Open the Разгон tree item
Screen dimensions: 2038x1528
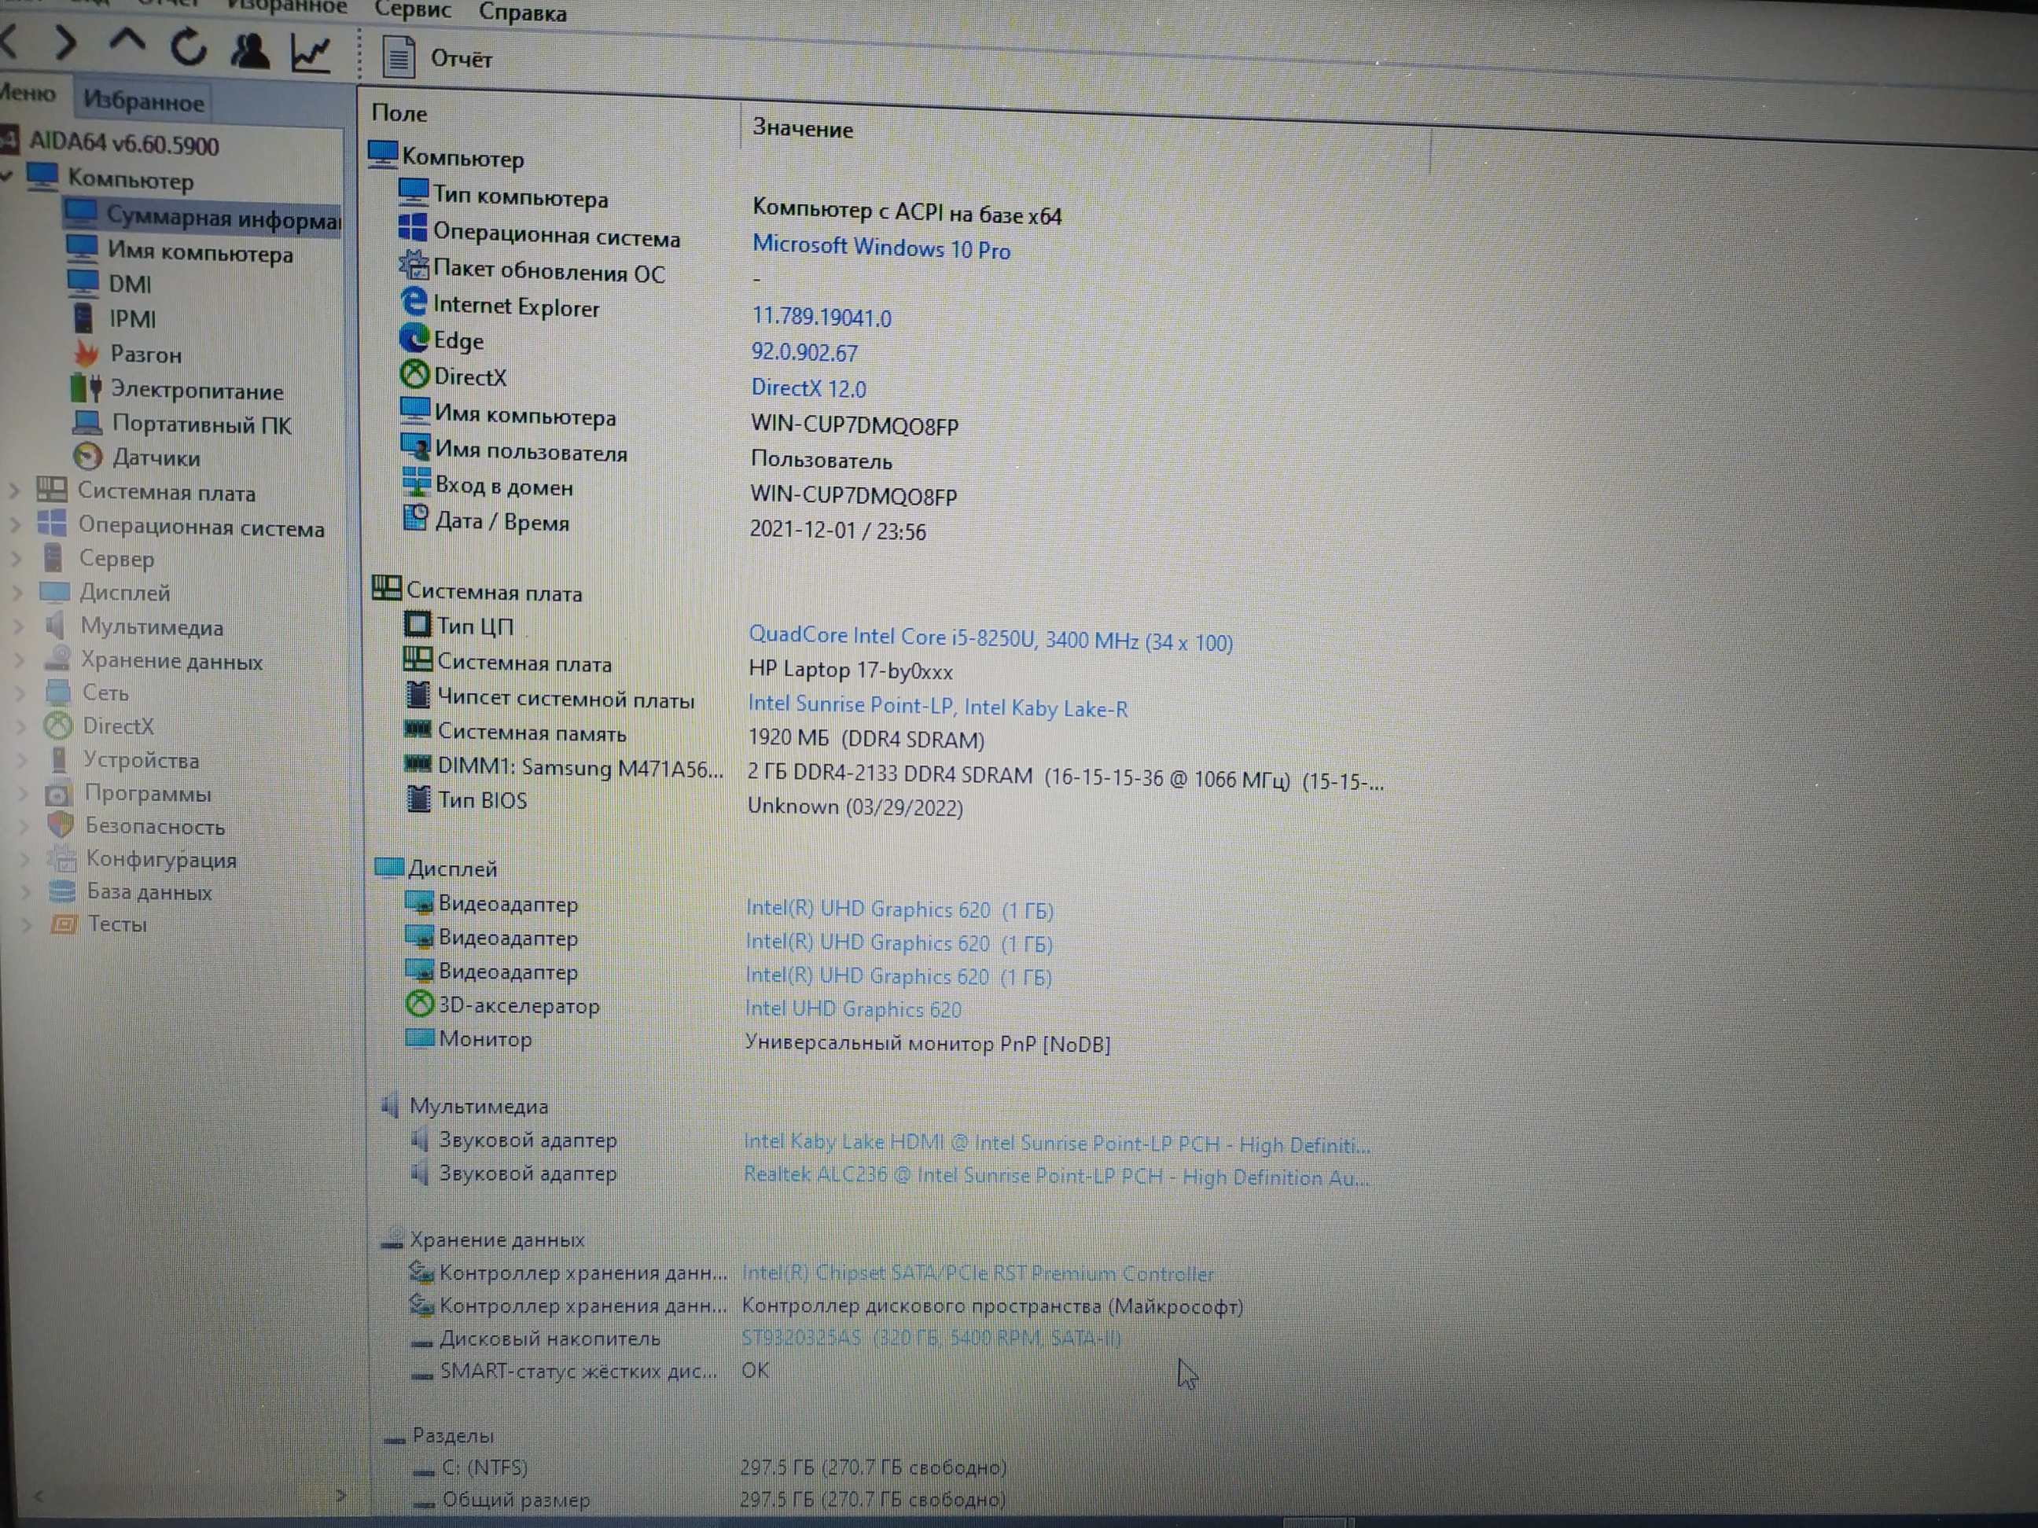click(x=145, y=354)
